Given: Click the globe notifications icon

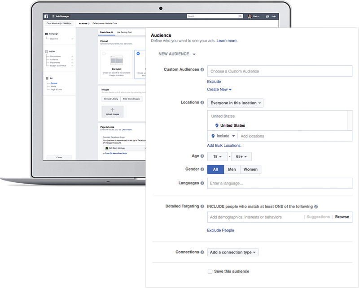Looking at the screenshot, I should (x=267, y=16).
